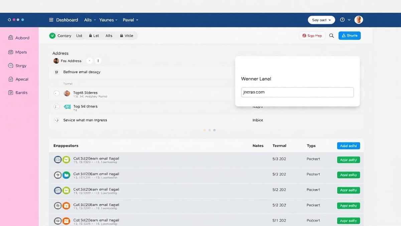
Task: Click the Typs column header
Action: [311, 146]
